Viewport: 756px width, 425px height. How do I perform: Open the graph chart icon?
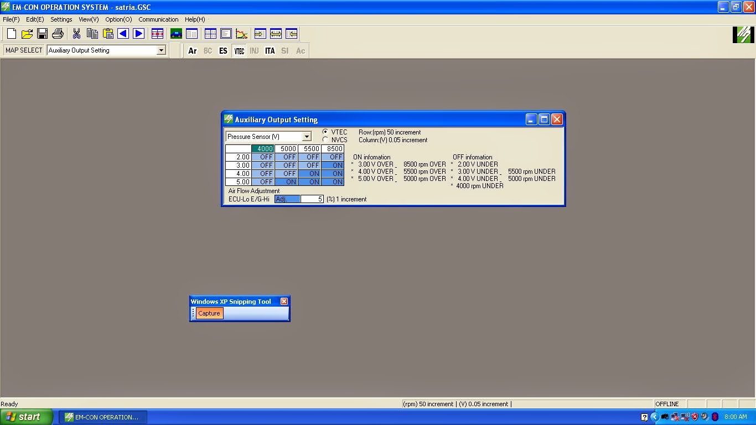[x=241, y=34]
